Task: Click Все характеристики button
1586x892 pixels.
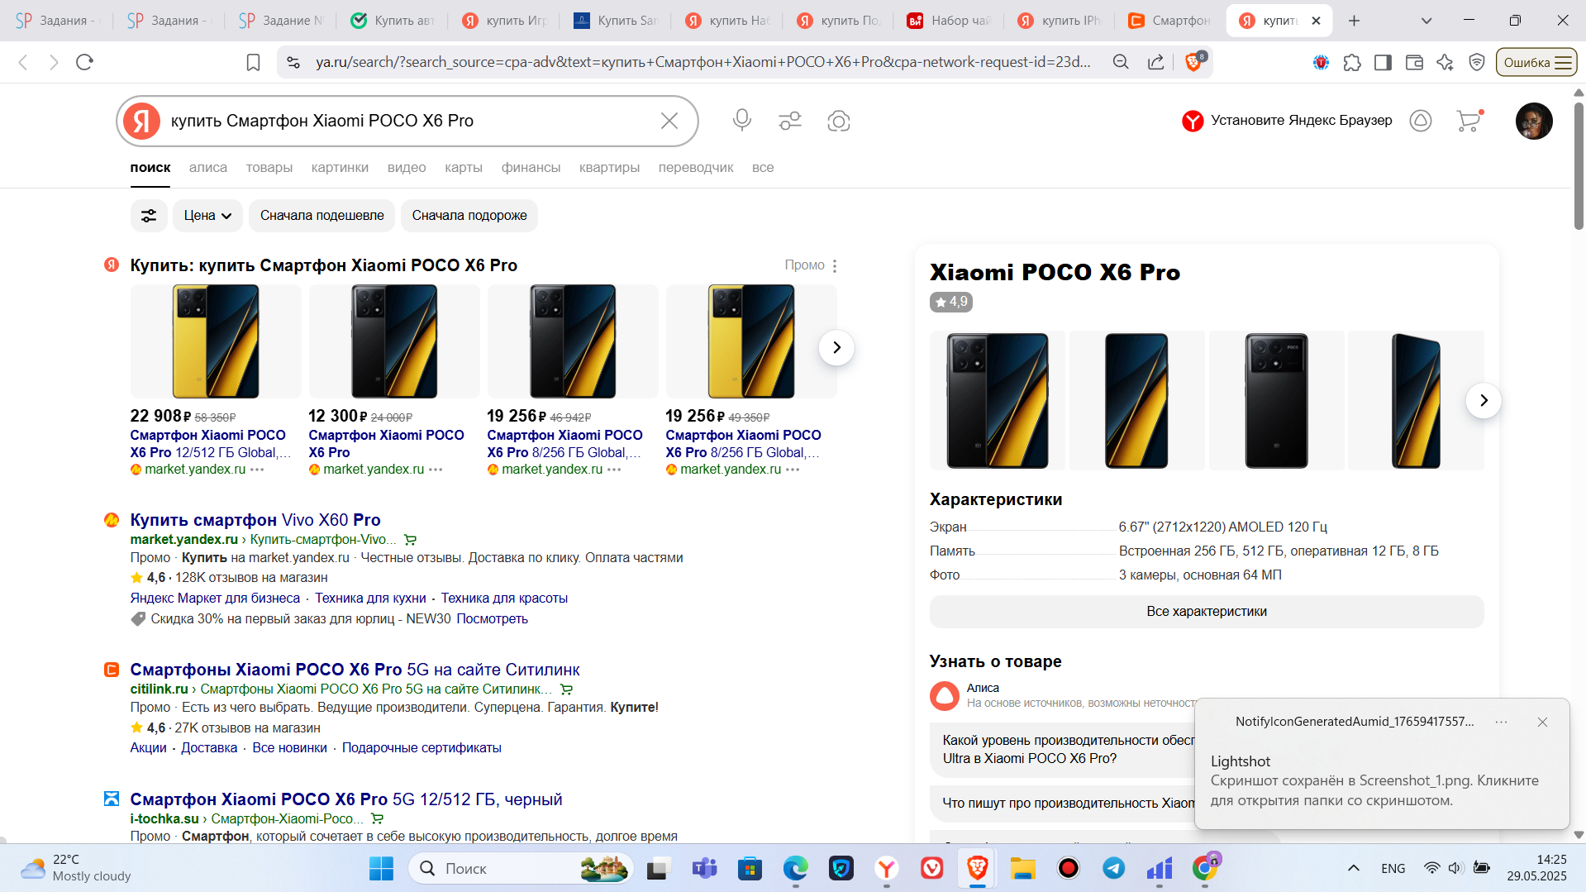Action: (x=1206, y=612)
